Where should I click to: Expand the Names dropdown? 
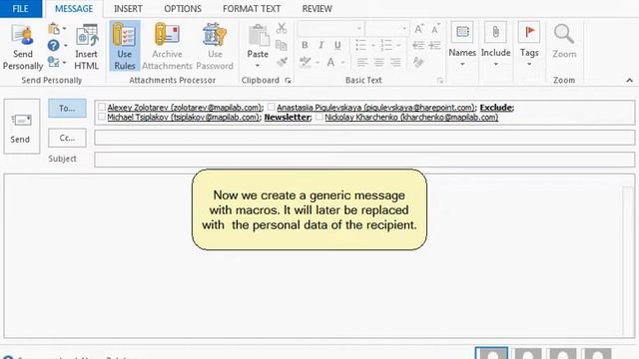tap(462, 64)
